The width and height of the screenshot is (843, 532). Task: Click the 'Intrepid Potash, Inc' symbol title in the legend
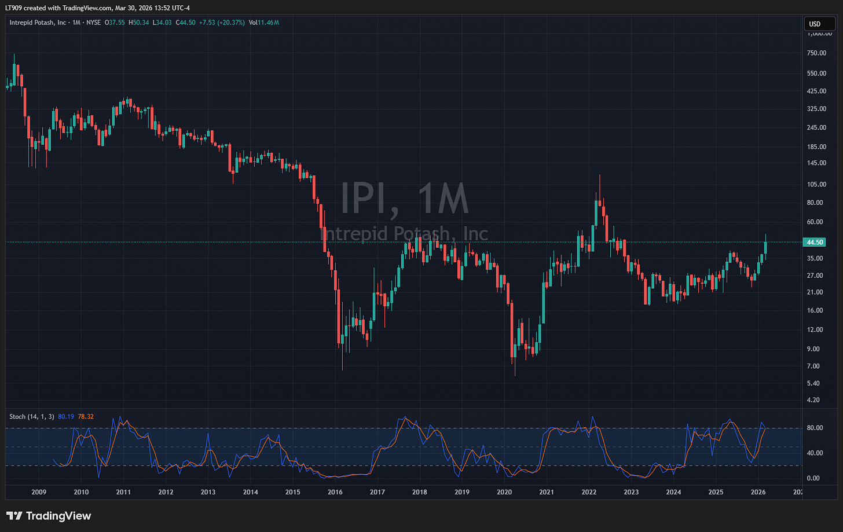tap(38, 23)
